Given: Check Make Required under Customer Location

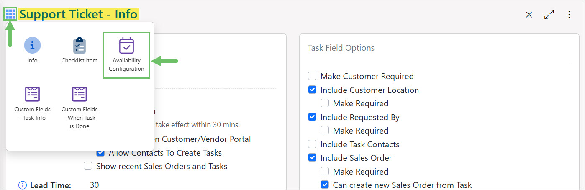Looking at the screenshot, I should tap(325, 103).
